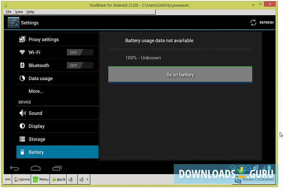Click the '100% - Unknown' battery status
The width and height of the screenshot is (283, 188).
coord(143,58)
